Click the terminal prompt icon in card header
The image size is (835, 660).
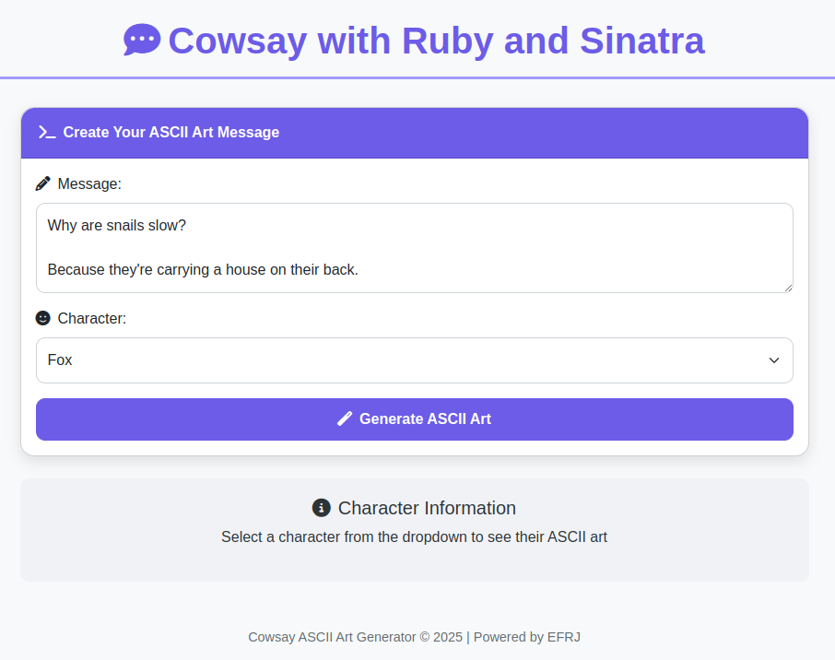tap(47, 132)
